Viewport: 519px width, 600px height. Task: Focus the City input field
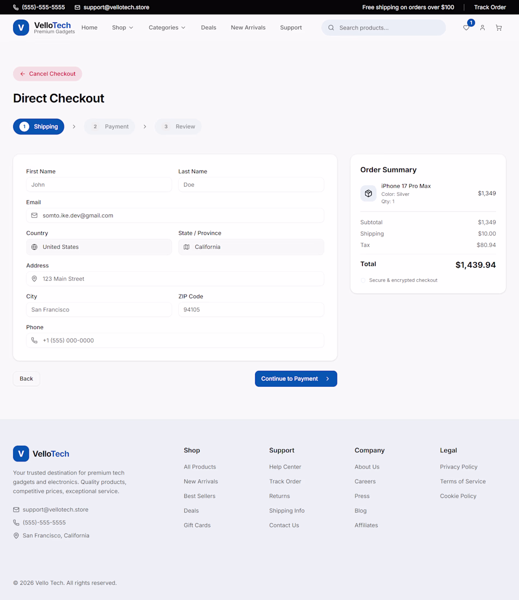tap(99, 310)
